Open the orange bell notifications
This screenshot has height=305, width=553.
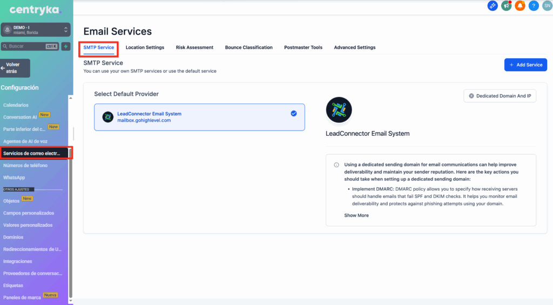click(x=520, y=6)
